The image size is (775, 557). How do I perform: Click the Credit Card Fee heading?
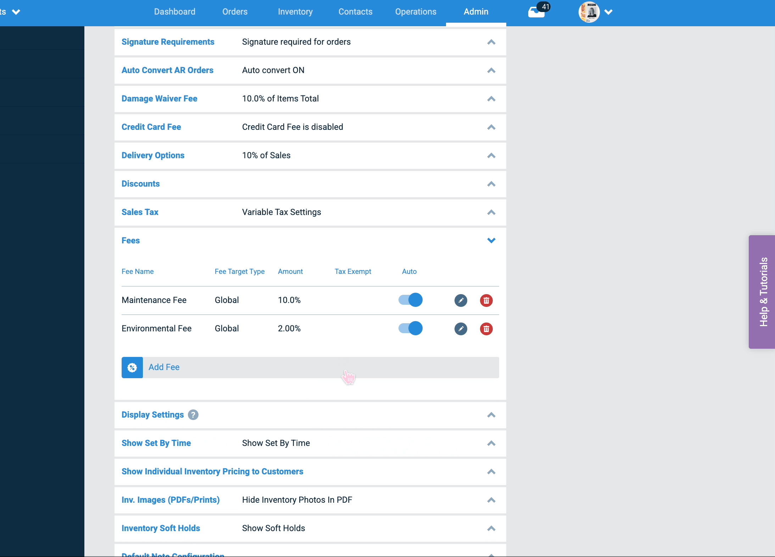(x=151, y=127)
